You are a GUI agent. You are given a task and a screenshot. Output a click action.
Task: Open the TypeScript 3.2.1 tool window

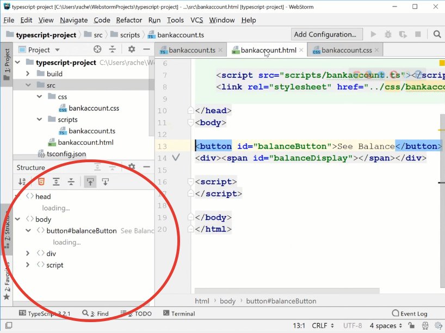pos(45,313)
